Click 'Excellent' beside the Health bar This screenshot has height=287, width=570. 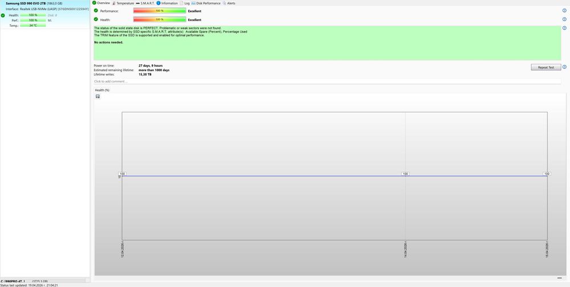point(194,19)
